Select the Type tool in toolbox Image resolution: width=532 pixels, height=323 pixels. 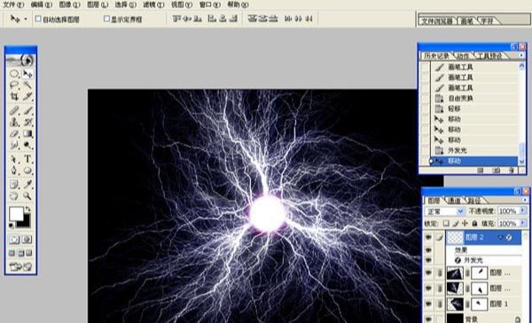(27, 159)
